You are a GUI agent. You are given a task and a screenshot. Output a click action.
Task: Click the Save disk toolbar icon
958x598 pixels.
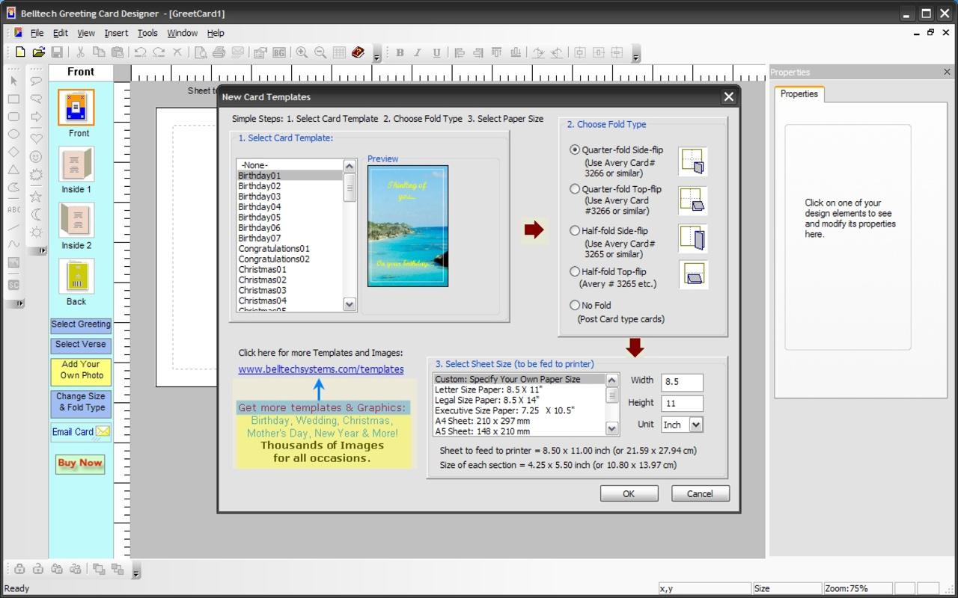click(57, 52)
